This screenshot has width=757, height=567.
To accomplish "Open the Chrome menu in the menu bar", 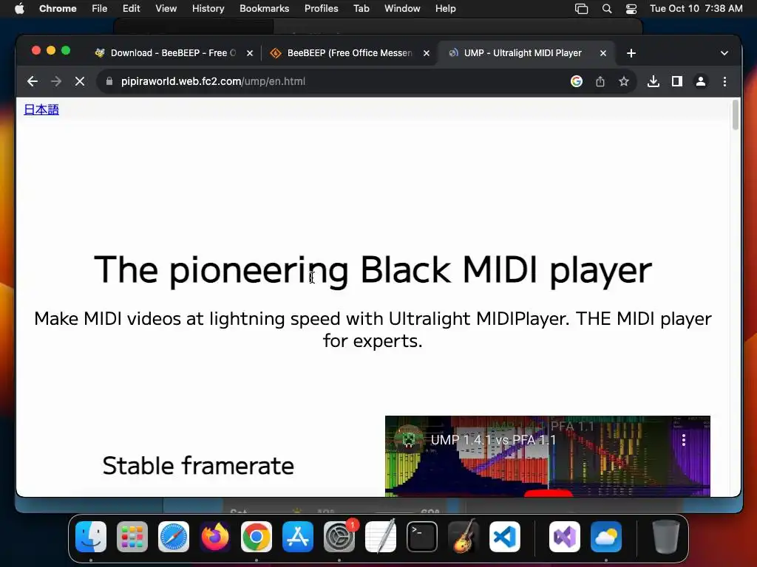I will (x=58, y=9).
